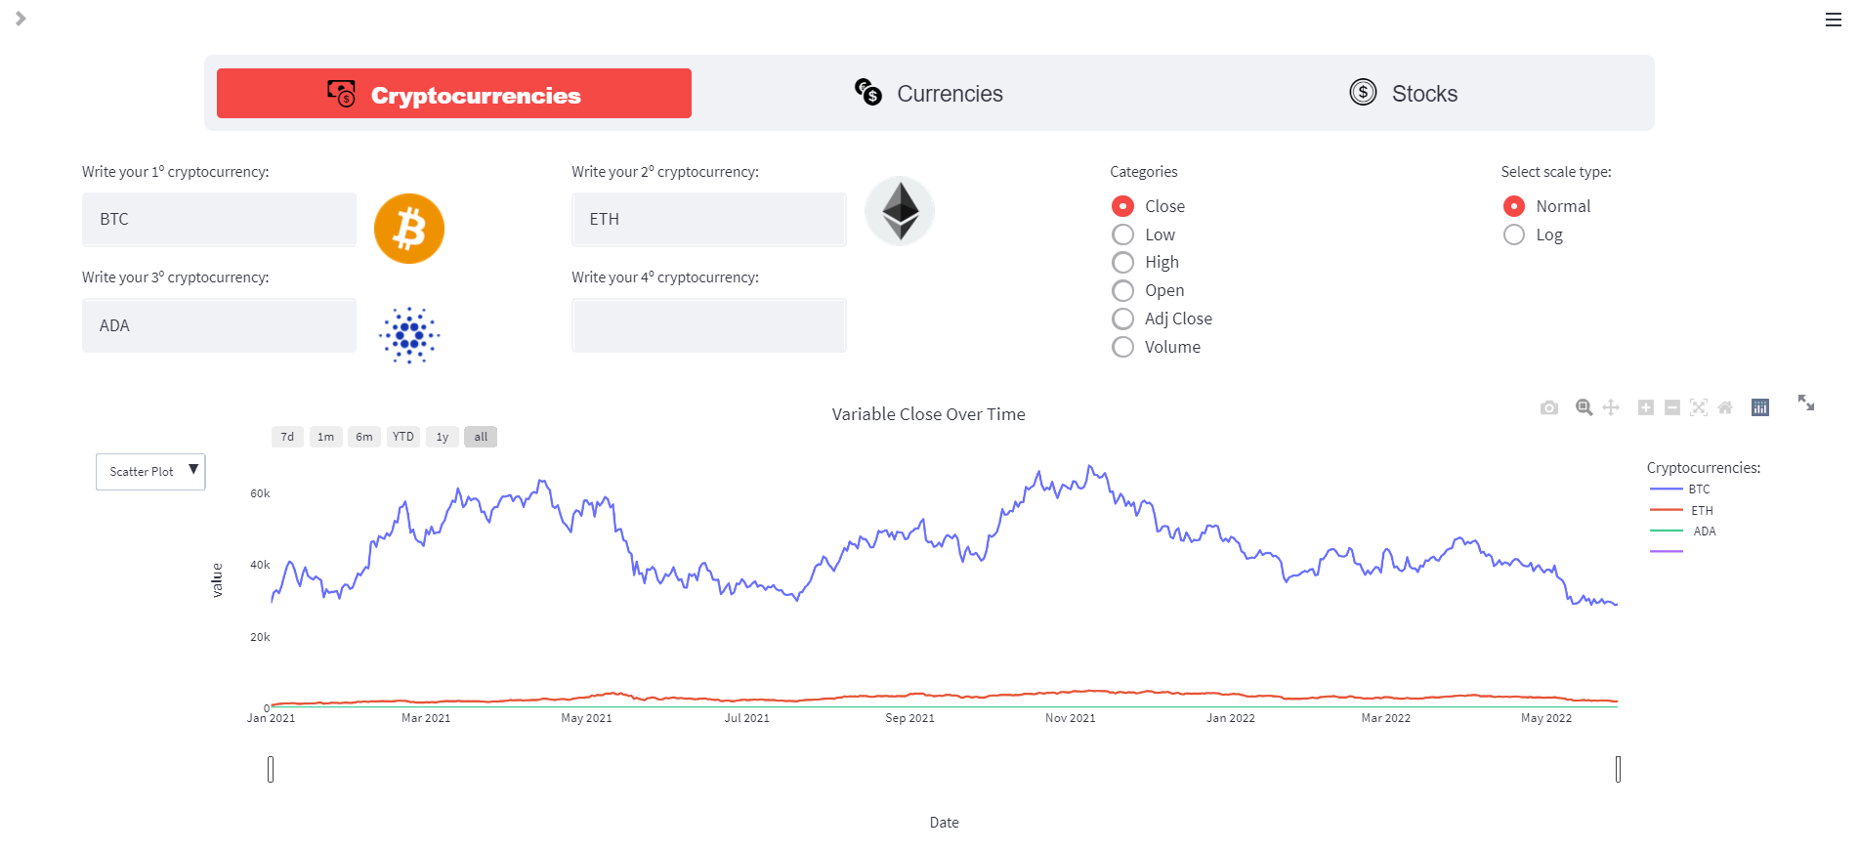This screenshot has height=851, width=1859.
Task: Open the Scatter Plot dropdown
Action: coord(150,472)
